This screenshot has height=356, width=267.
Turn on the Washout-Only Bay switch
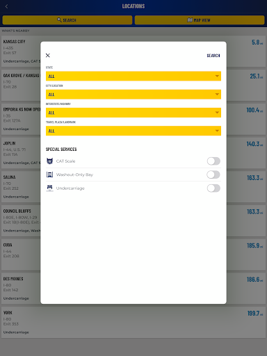(x=213, y=175)
